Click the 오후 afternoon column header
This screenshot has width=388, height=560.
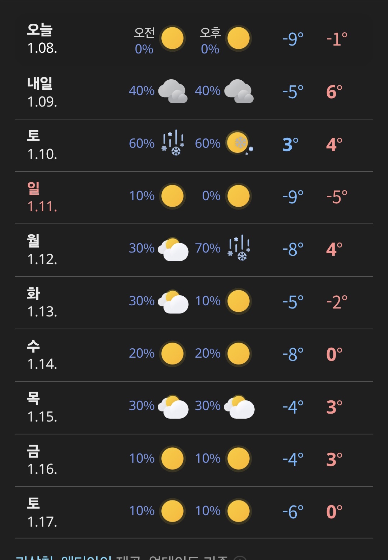tap(210, 33)
